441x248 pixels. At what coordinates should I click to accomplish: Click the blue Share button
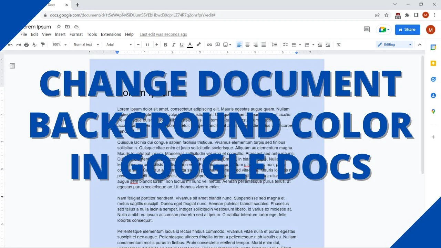point(407,30)
